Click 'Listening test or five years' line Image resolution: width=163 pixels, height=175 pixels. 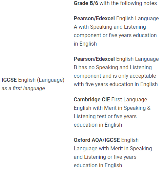point(105,117)
